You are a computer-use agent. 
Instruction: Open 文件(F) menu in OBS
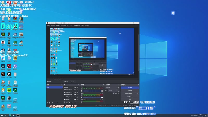[48, 25]
